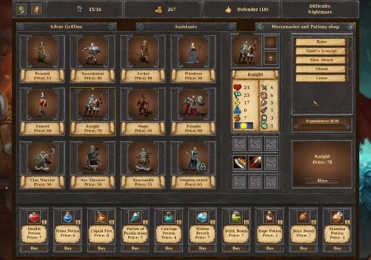371x260 pixels.
Task: Buy a Stamina Potion
Action: (x=337, y=248)
